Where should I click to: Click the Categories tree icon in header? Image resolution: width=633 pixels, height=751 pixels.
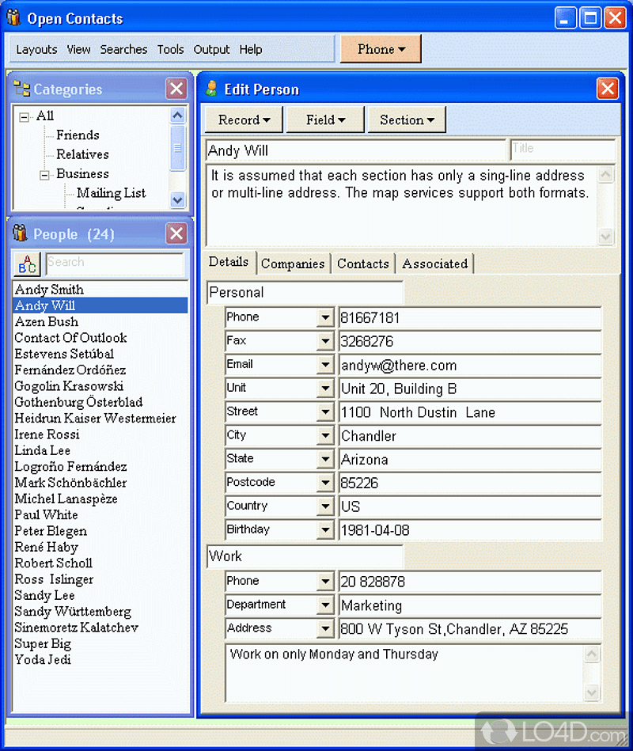21,89
